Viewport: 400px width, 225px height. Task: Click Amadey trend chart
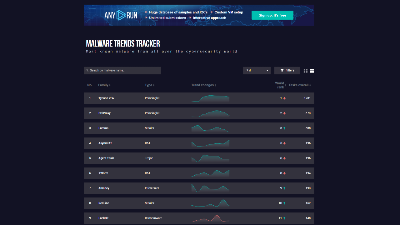[210, 188]
